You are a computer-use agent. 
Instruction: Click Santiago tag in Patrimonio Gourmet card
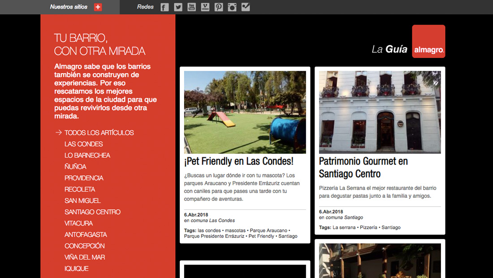(391, 227)
